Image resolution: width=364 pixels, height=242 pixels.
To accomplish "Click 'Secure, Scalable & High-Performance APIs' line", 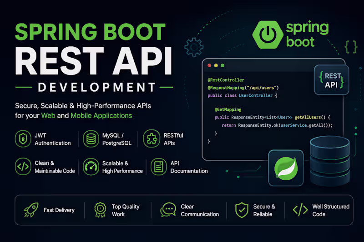I will (83, 106).
